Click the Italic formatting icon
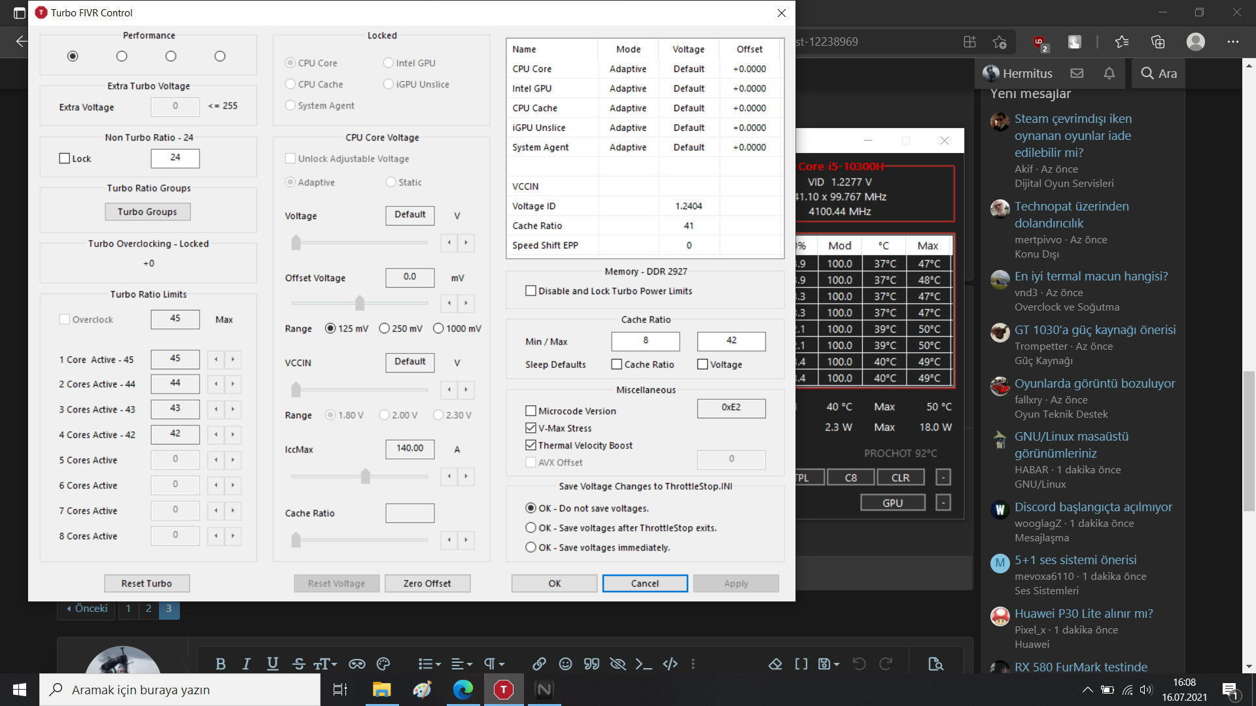 [x=247, y=664]
